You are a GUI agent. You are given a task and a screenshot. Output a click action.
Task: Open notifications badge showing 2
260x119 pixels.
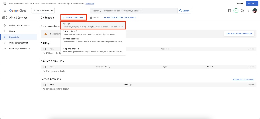(x=236, y=11)
